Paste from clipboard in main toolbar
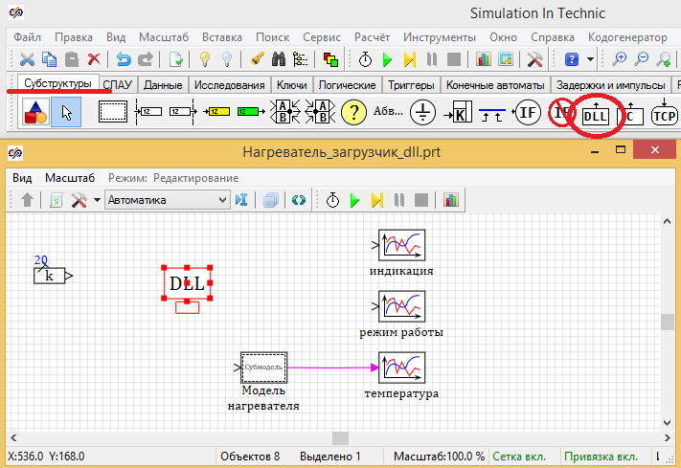The width and height of the screenshot is (681, 468). 72,59
